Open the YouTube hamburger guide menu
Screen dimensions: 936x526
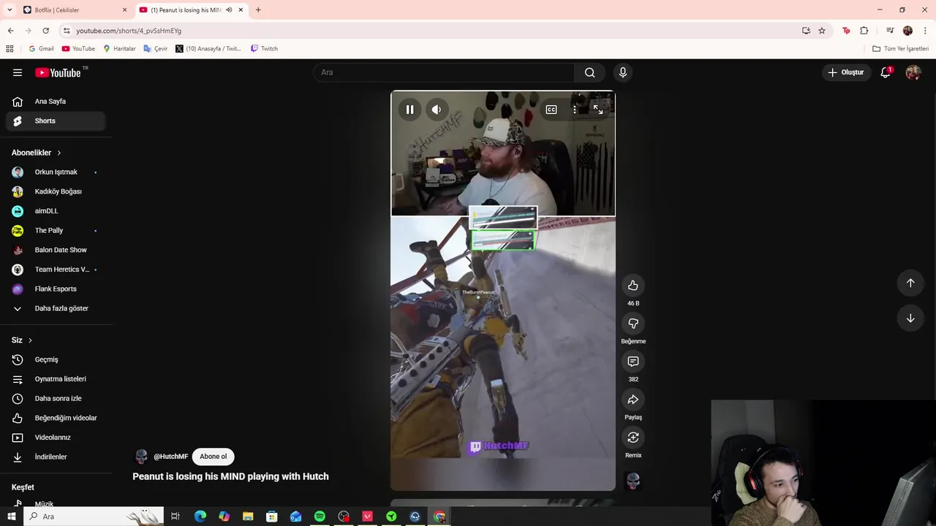(18, 72)
